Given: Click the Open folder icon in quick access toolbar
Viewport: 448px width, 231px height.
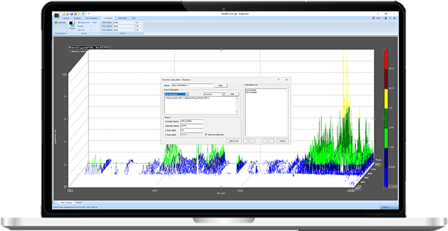Looking at the screenshot, I should pos(67,14).
